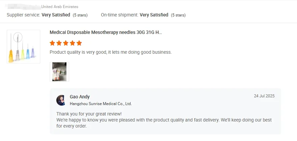
Task: Click the second orange rating star
Action: pyautogui.click(x=59, y=43)
